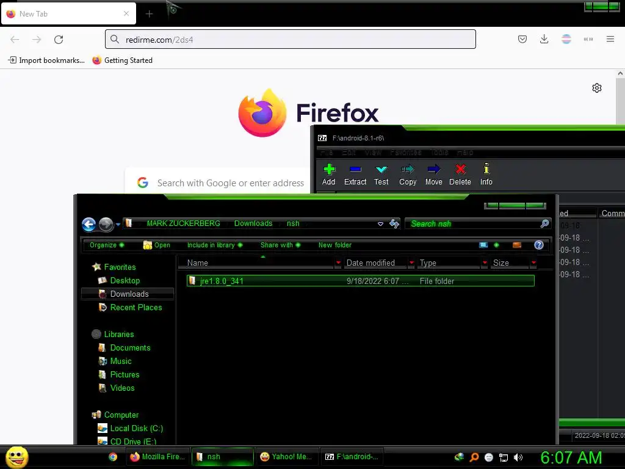The image size is (625, 469).
Task: Refresh the nsh folder address bar
Action: tap(394, 224)
